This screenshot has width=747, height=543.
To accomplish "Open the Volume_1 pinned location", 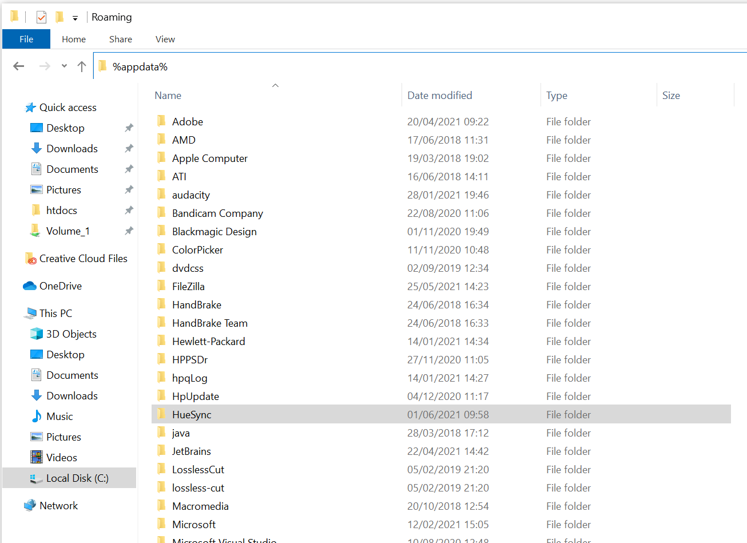I will tap(67, 231).
